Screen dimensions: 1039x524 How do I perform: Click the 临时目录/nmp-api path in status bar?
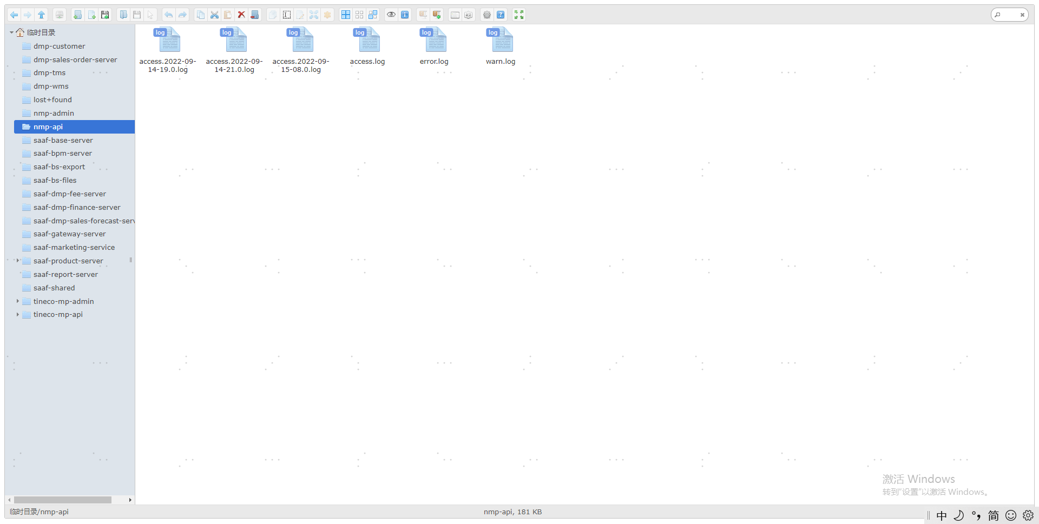click(39, 512)
